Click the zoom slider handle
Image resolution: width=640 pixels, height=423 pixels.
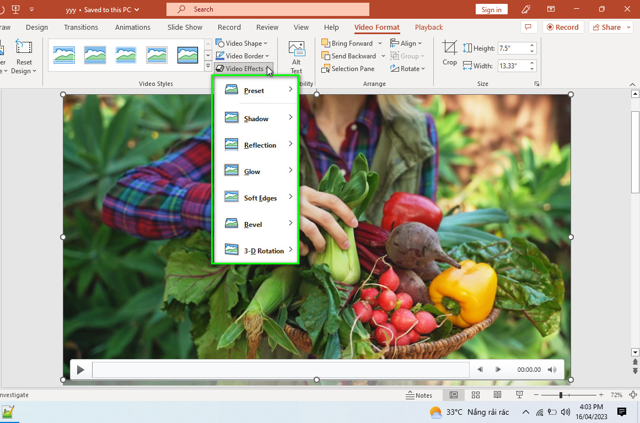click(561, 395)
